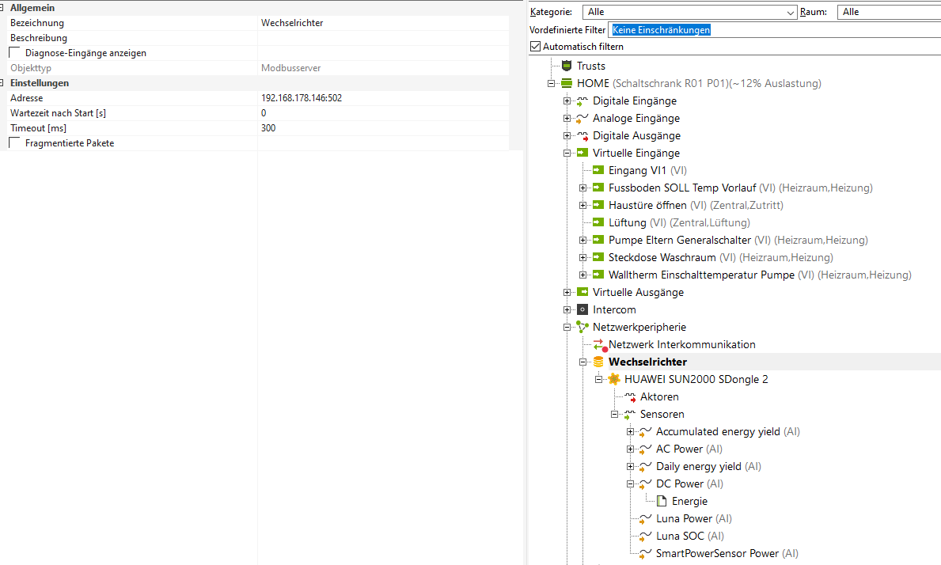Uncheck Automatisch filtern checkbox

point(535,47)
